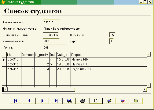154x110 pixels.
Task: Click horizontal scroll left arrow
Action: tap(5, 89)
